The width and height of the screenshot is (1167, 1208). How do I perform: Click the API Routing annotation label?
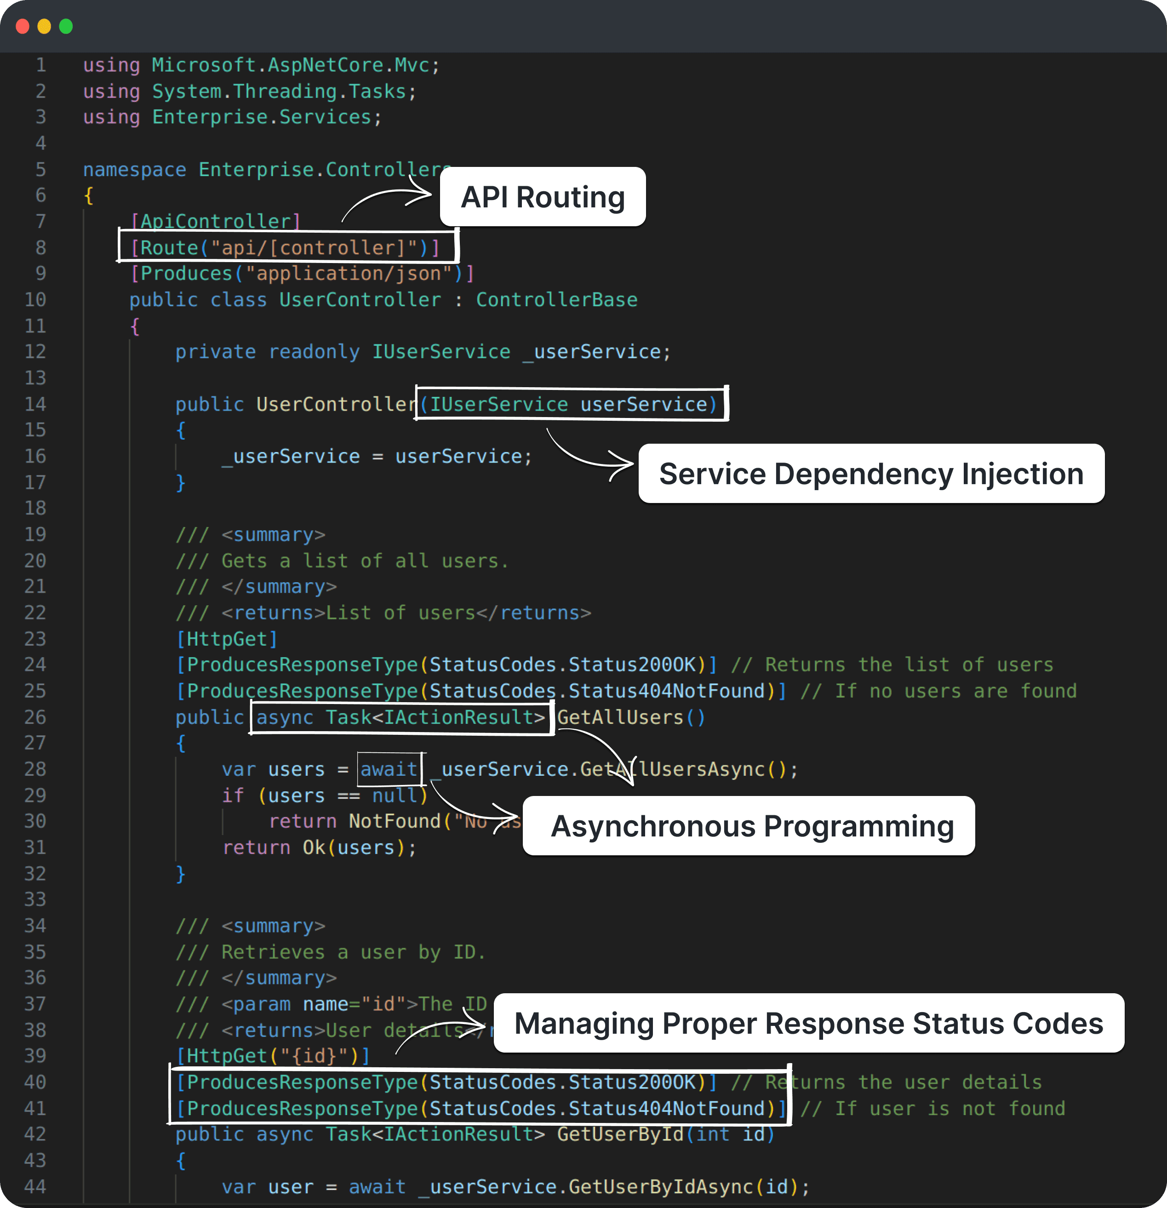pyautogui.click(x=542, y=197)
